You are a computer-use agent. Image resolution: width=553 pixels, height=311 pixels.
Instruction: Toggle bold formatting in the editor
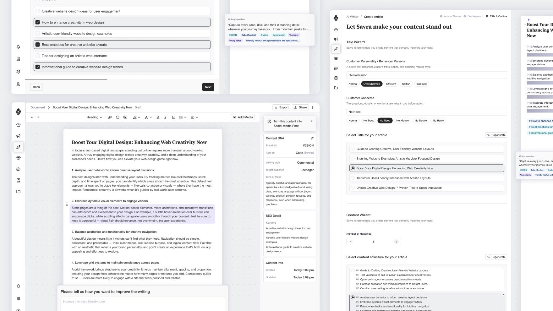point(158,117)
